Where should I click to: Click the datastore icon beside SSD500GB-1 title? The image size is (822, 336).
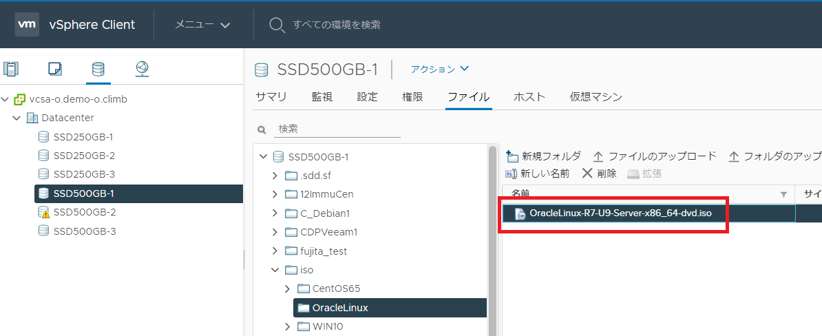coord(260,70)
